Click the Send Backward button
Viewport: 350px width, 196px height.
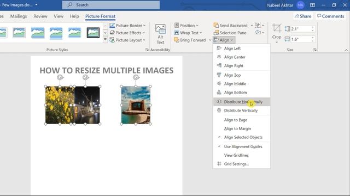[x=231, y=26]
